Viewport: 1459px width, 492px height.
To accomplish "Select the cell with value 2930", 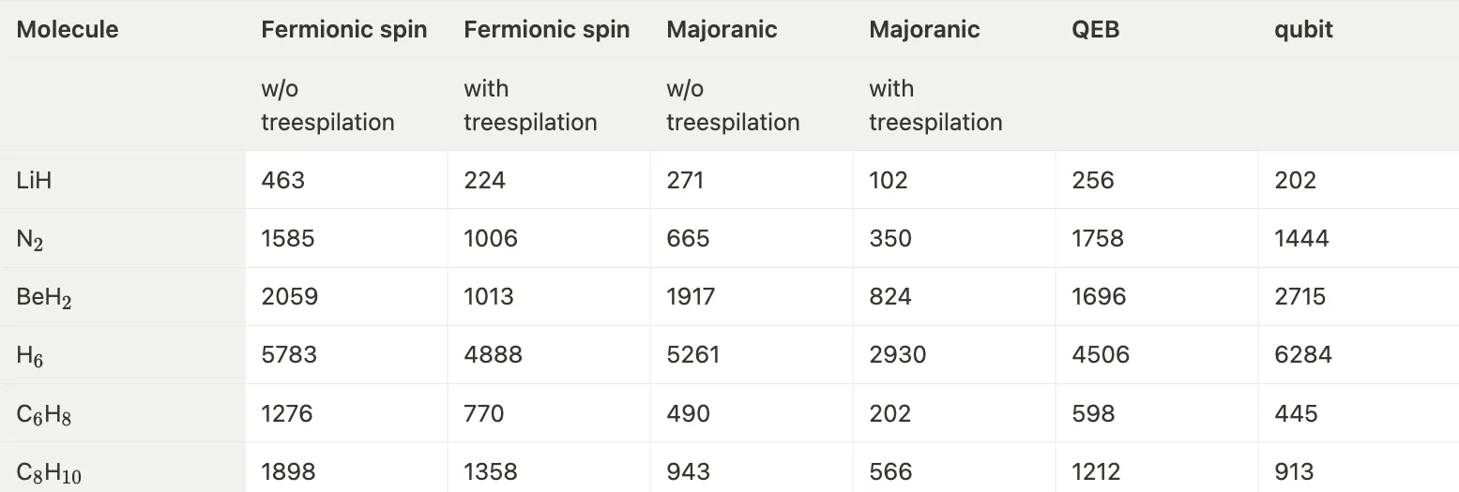I will pos(897,355).
